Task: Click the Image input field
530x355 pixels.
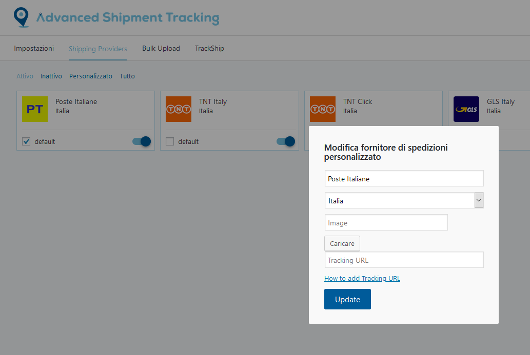Action: pyautogui.click(x=386, y=223)
